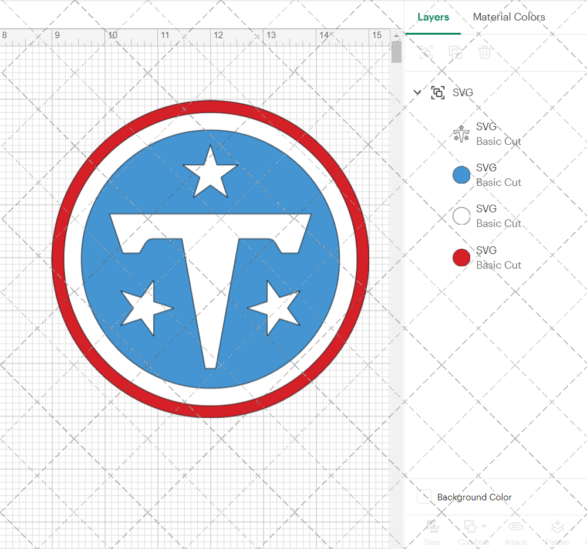Click the vertical scrollbar thumb

[x=396, y=52]
